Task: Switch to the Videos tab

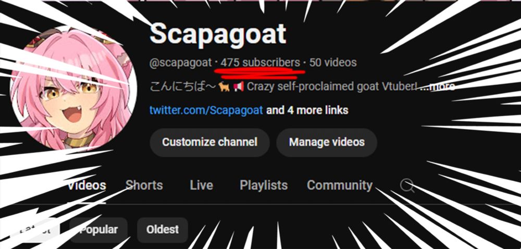Action: [86, 185]
